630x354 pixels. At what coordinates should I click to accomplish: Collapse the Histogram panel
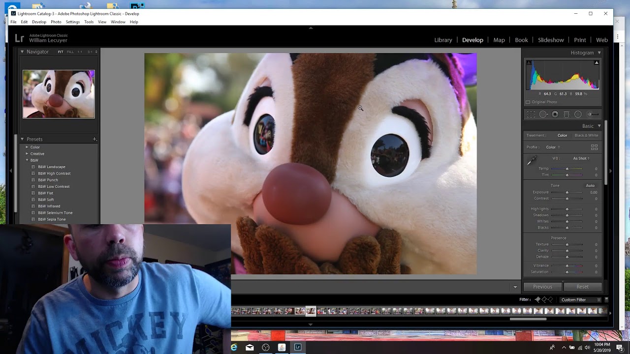[599, 53]
